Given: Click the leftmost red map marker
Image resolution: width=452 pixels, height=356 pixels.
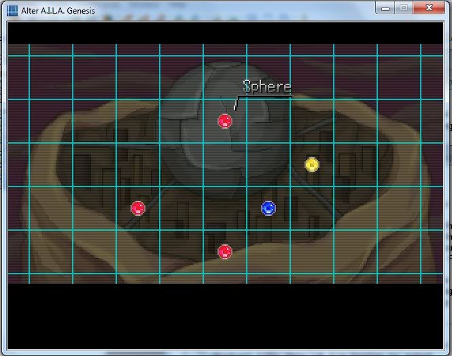Looking at the screenshot, I should point(138,208).
